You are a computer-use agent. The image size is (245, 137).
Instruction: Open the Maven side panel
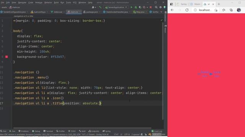coord(165,29)
